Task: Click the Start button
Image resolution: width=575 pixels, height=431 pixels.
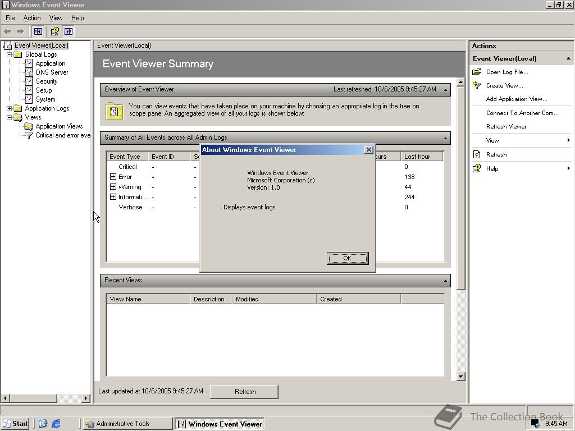Action: (15, 424)
